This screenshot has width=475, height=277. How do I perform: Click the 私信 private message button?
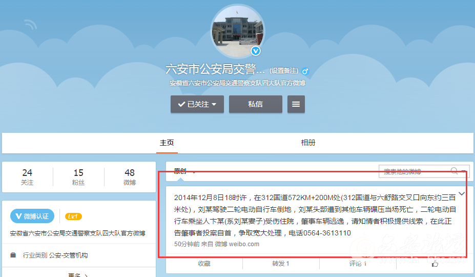255,104
